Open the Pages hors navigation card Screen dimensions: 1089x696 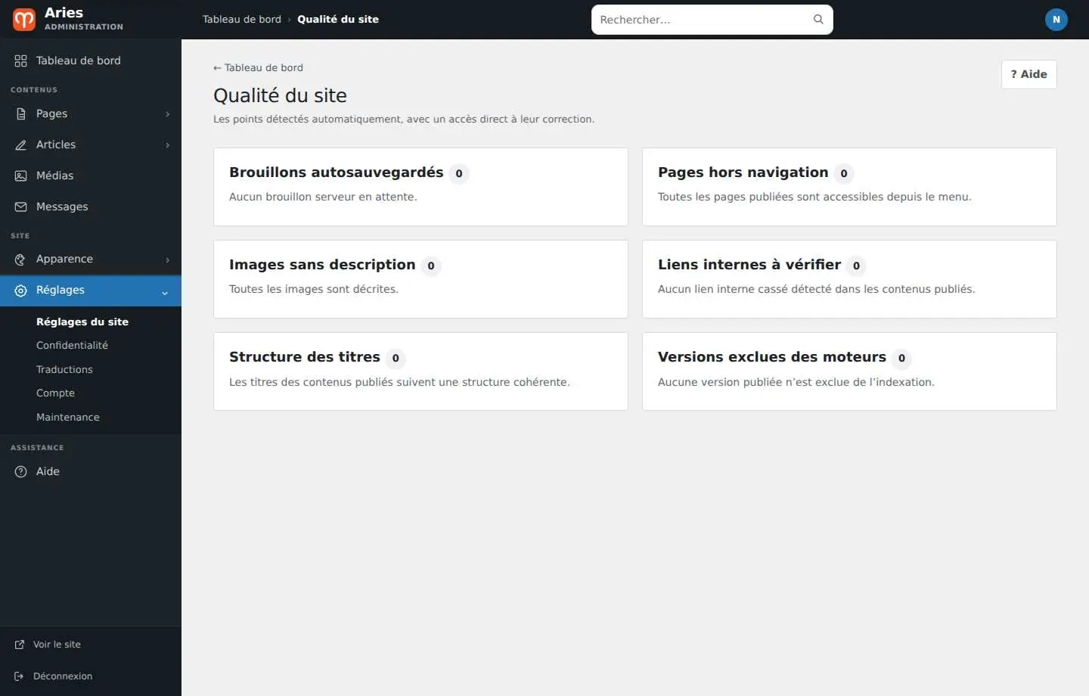(x=849, y=187)
